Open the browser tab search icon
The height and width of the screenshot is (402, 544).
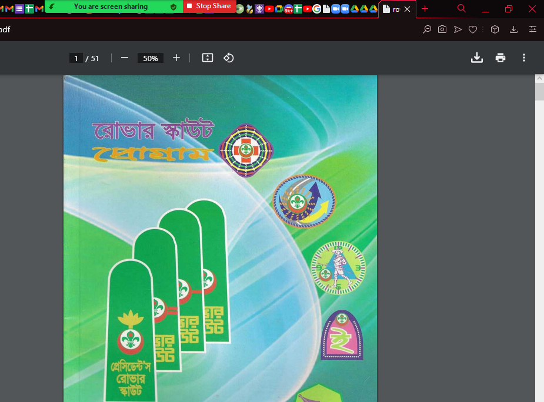pyautogui.click(x=462, y=9)
